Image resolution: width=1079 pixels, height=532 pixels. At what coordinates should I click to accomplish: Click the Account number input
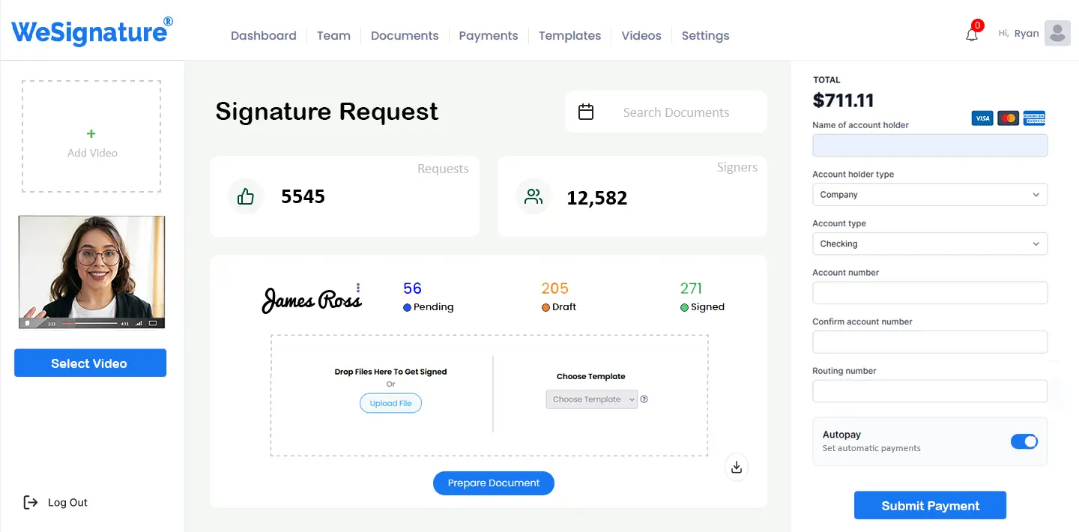tap(930, 293)
